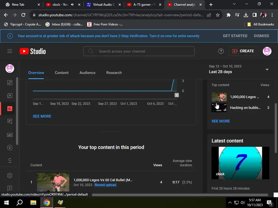Switch to the Virtual Audio browser tab
The height and width of the screenshot is (208, 278).
tap(104, 5)
